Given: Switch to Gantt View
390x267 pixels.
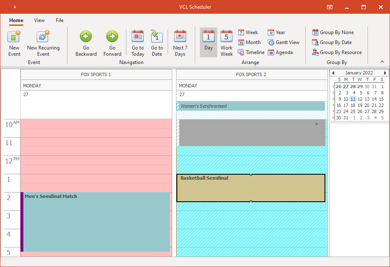Looking at the screenshot, I should [x=284, y=42].
